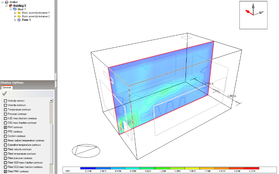Click the Zone 1 wireframe icon

(x=19, y=20)
